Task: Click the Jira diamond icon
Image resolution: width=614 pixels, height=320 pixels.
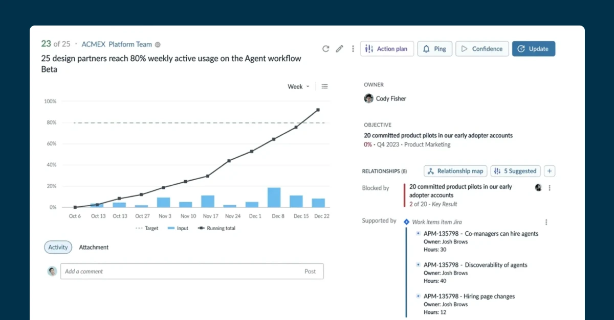Action: click(x=406, y=222)
